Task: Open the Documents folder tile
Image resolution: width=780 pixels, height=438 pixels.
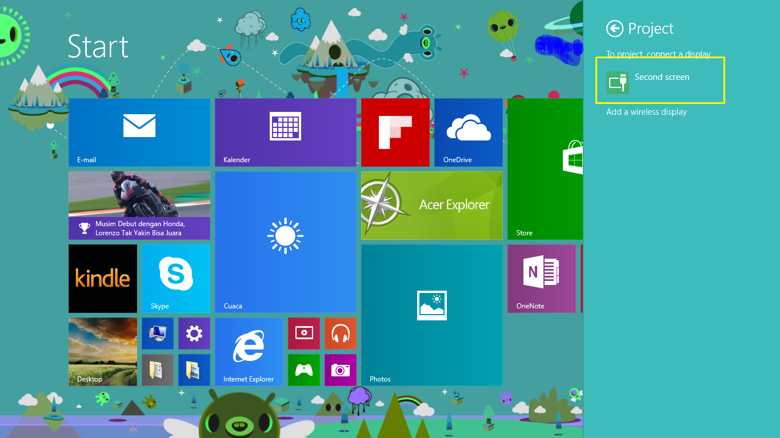Action: coord(158,370)
